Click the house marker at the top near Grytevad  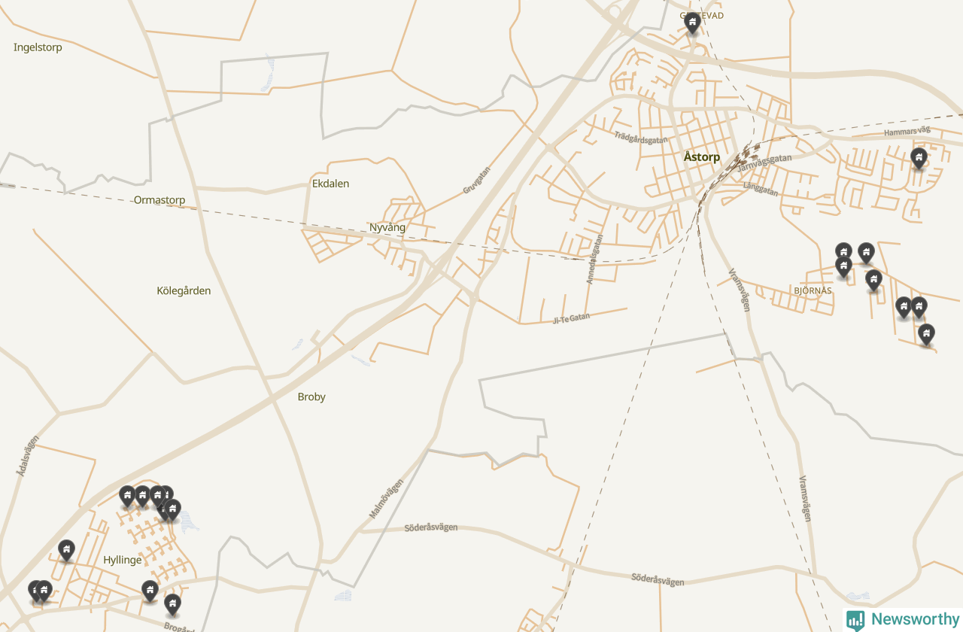pyautogui.click(x=693, y=23)
